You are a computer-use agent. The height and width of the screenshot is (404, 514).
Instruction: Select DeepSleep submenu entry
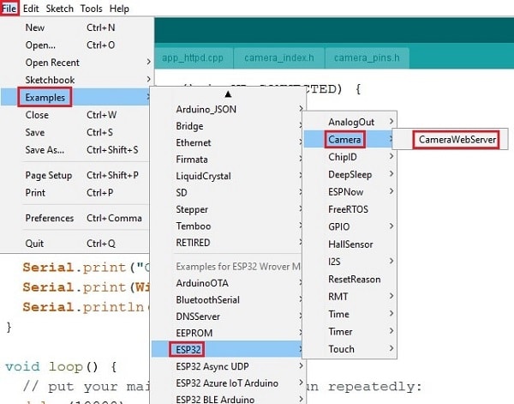[350, 175]
